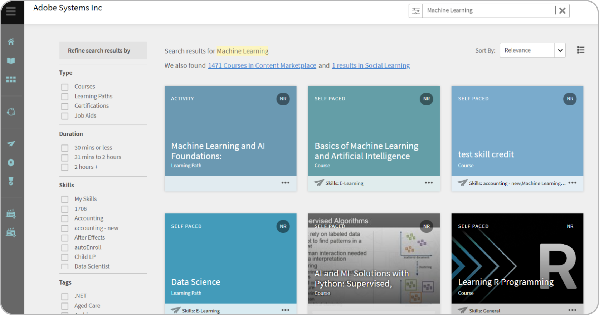Open 1 results in Social Learning link
Screen dimensions: 599x315
[371, 65]
